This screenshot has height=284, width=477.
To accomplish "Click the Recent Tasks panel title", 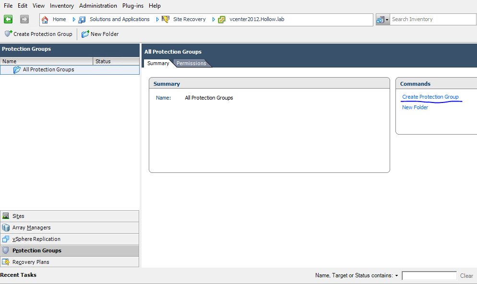I will pyautogui.click(x=18, y=275).
